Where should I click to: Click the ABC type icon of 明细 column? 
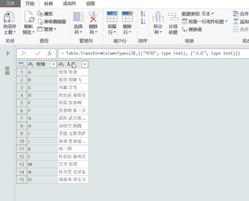pos(31,64)
